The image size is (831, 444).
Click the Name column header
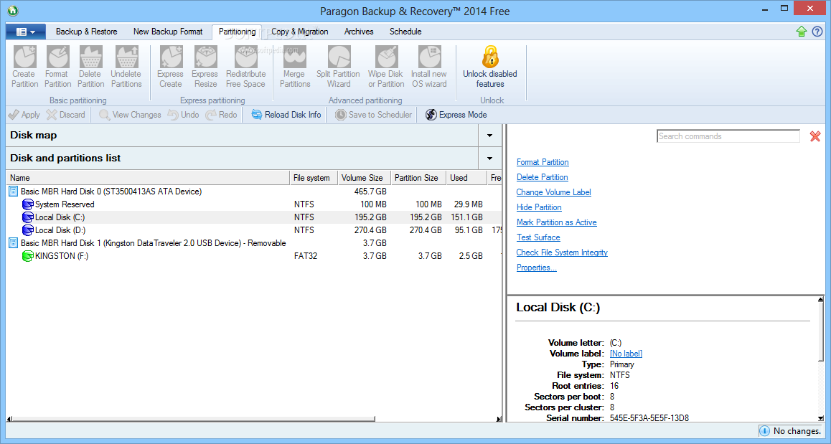pyautogui.click(x=148, y=178)
